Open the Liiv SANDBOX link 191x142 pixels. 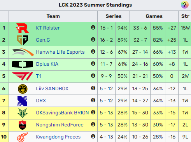(52, 89)
